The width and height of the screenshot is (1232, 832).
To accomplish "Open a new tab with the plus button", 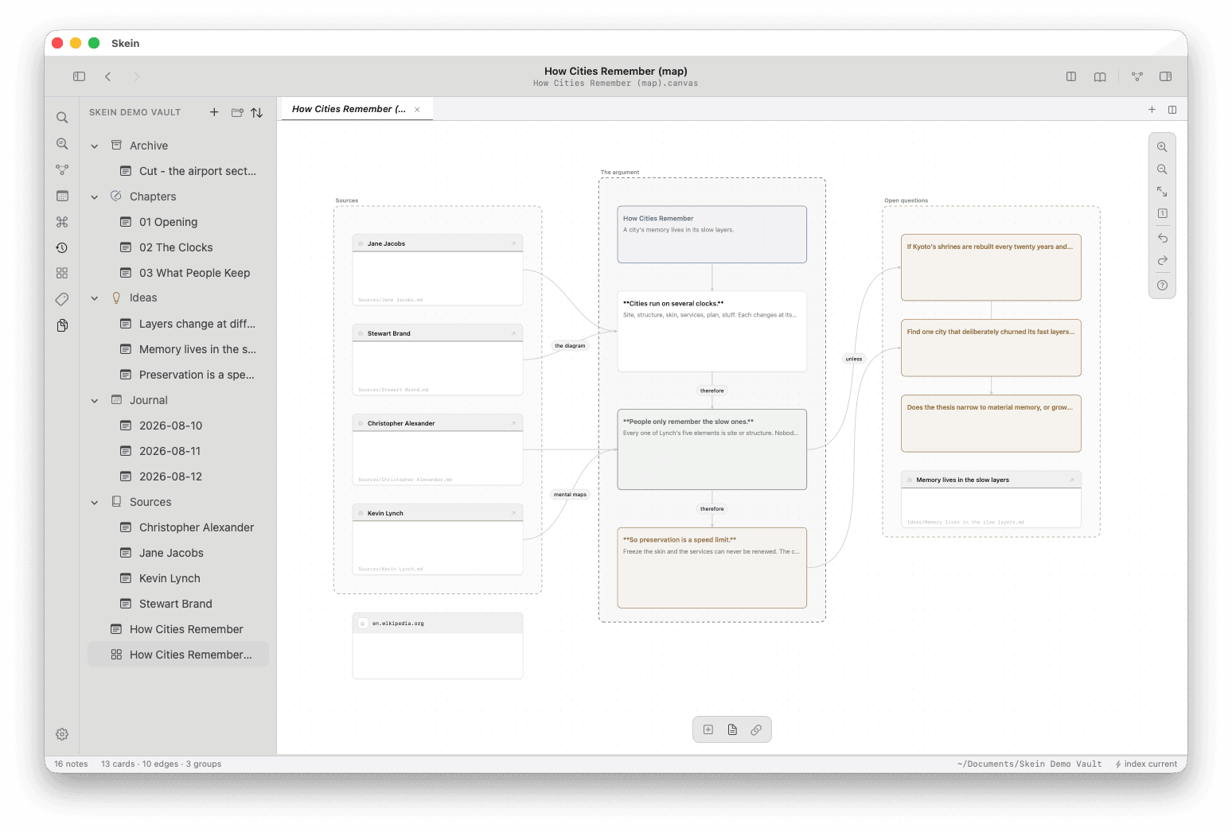I will (1152, 110).
